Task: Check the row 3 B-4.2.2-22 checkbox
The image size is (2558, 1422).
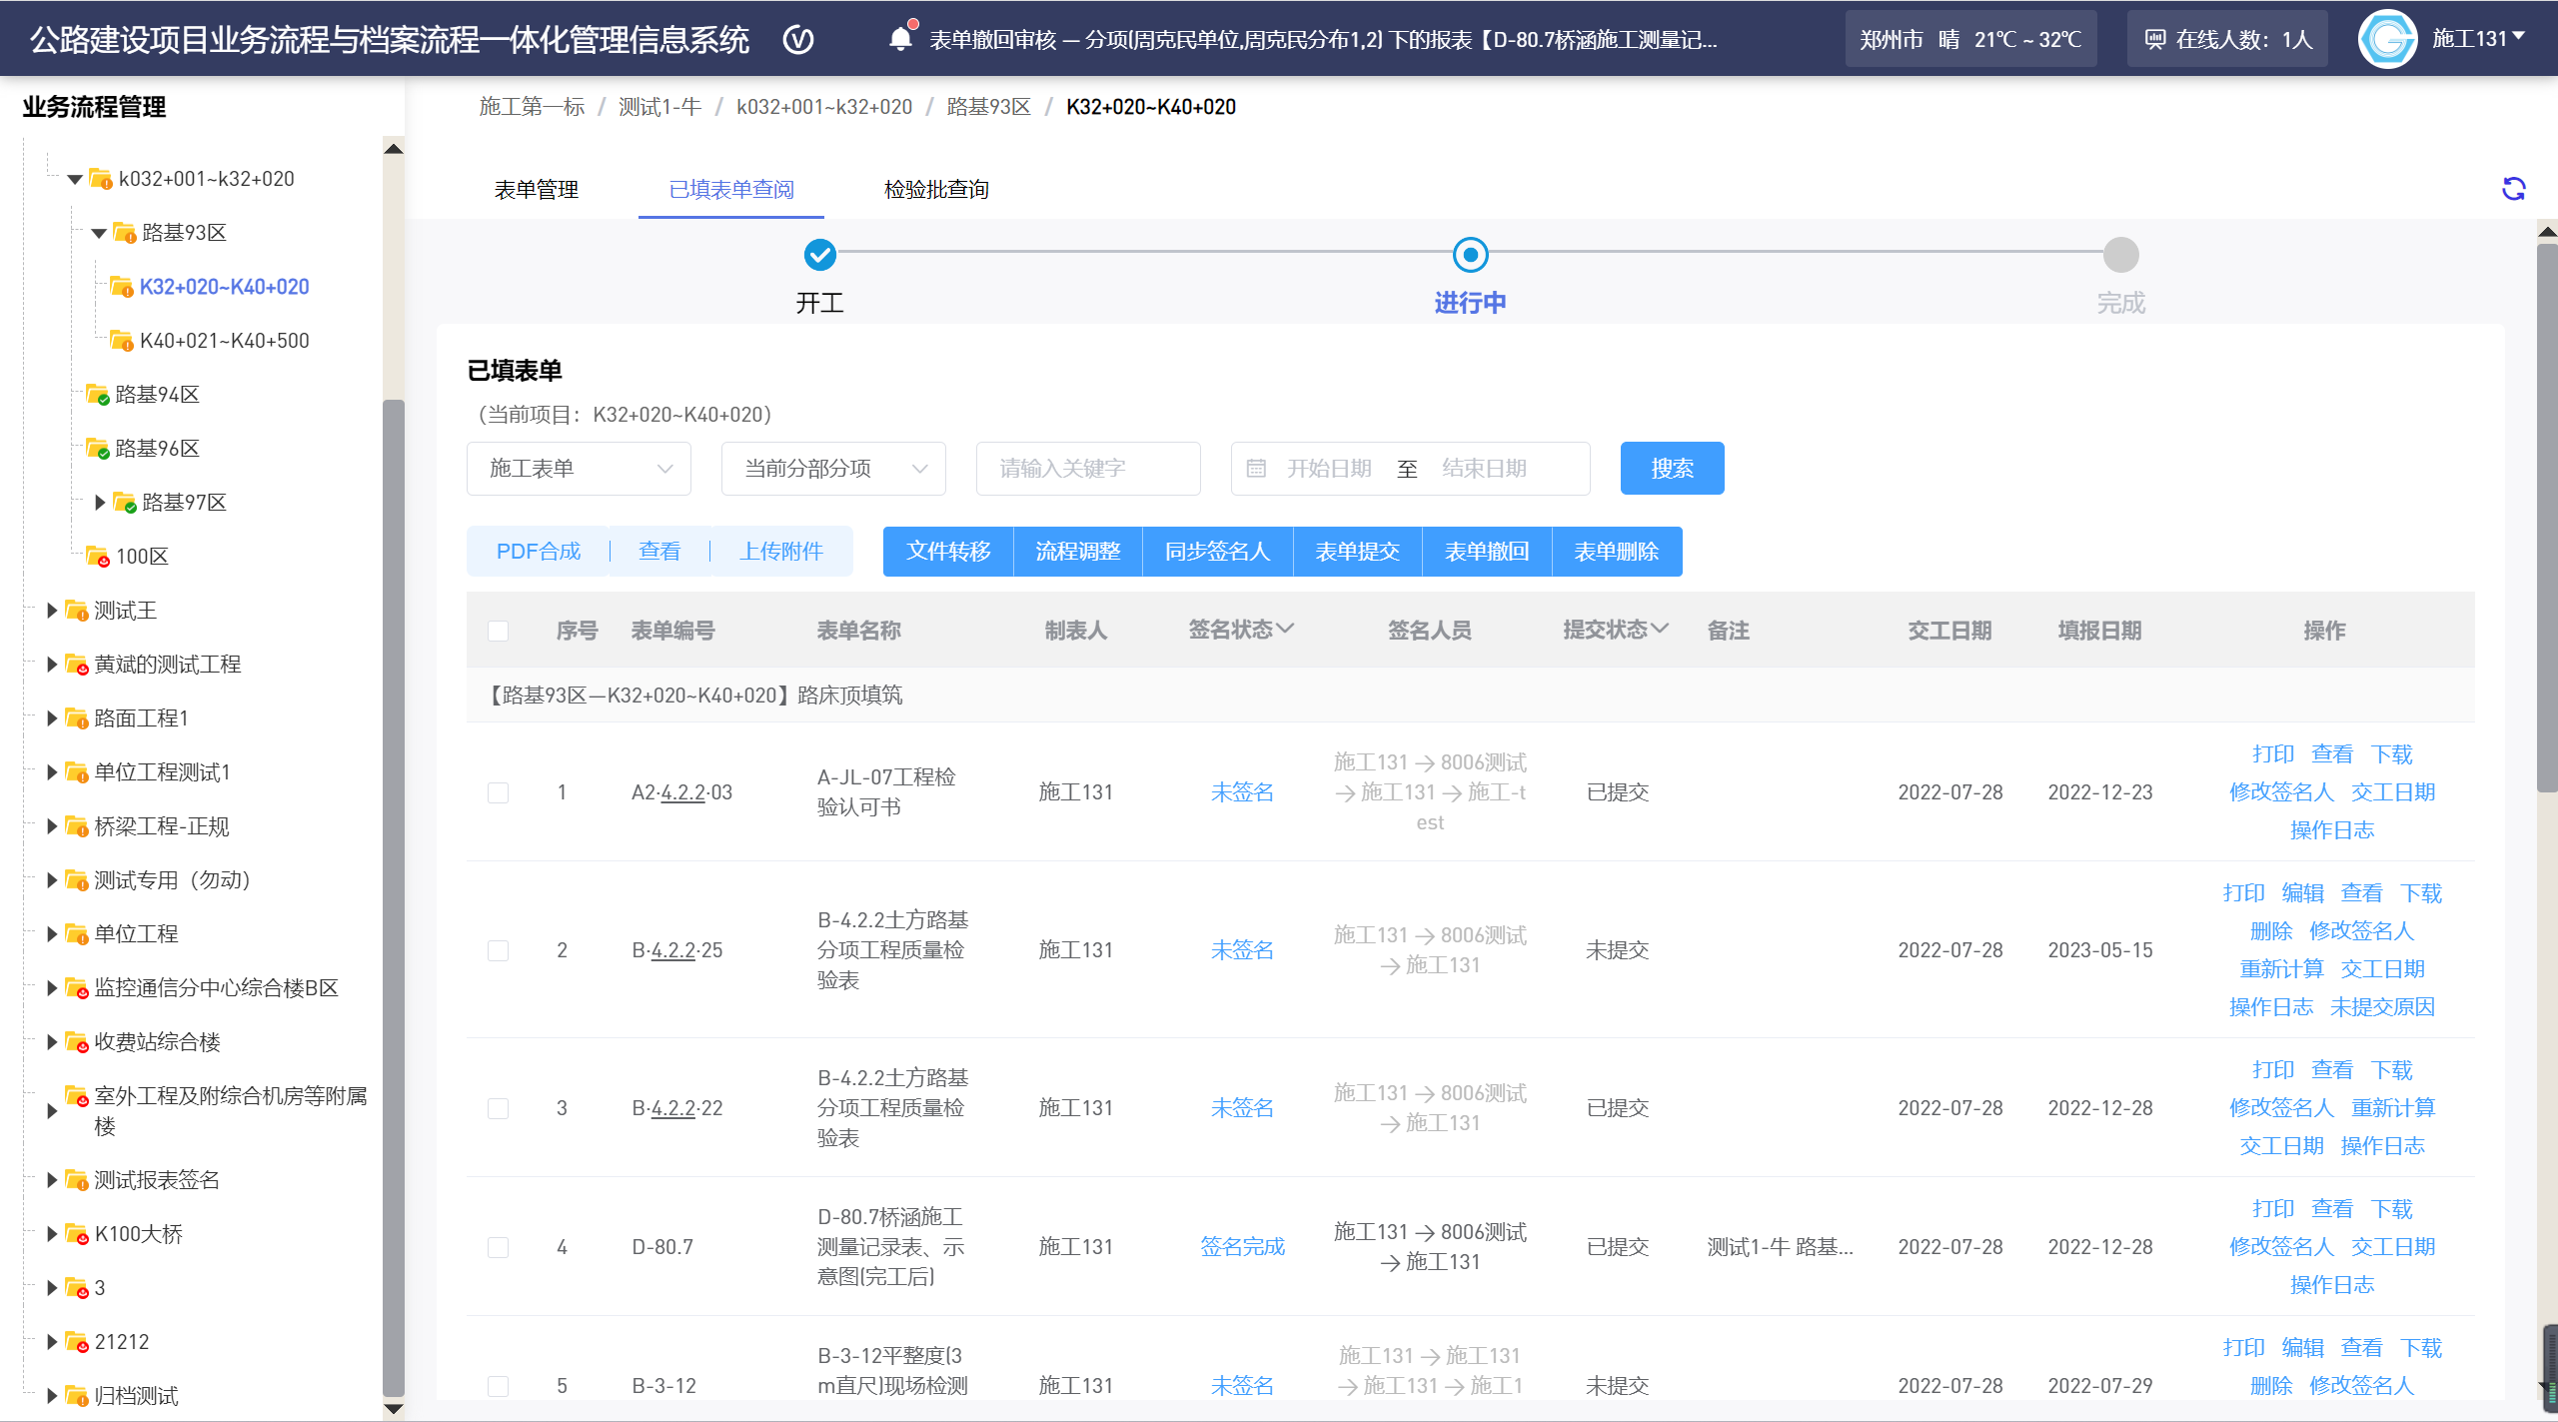Action: (499, 1108)
